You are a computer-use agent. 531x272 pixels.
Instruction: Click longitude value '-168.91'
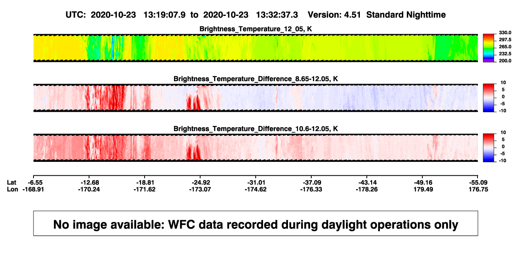[33, 189]
